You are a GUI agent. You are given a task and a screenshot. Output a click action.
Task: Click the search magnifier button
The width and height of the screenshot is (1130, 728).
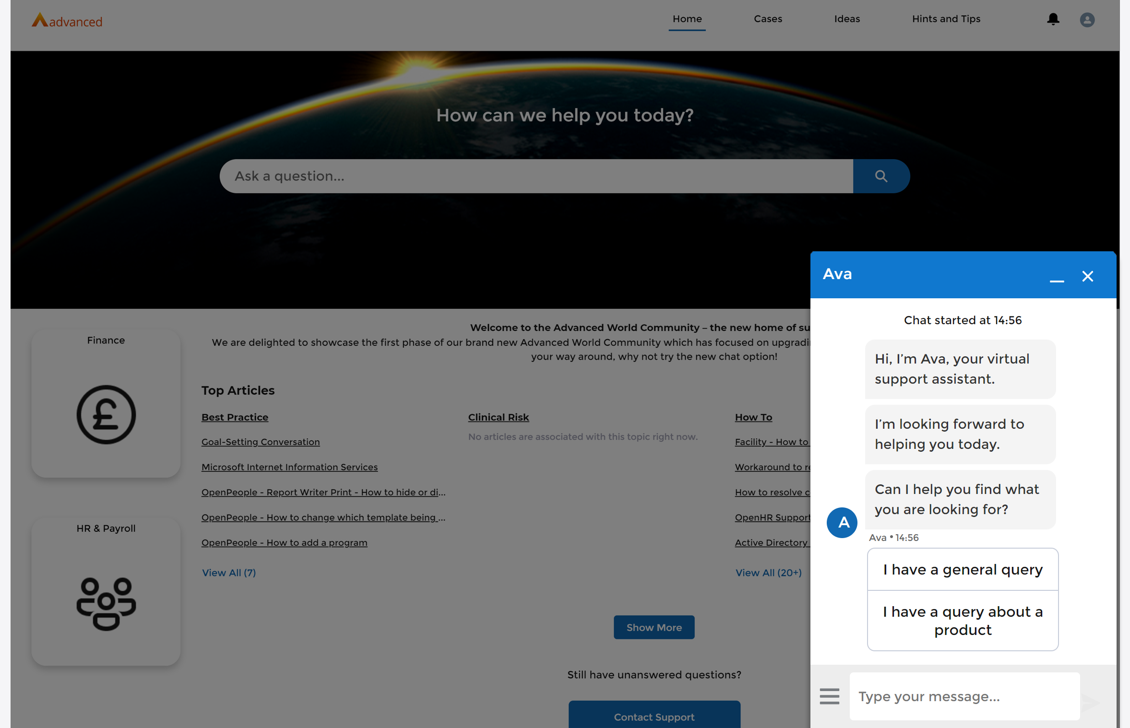tap(881, 176)
